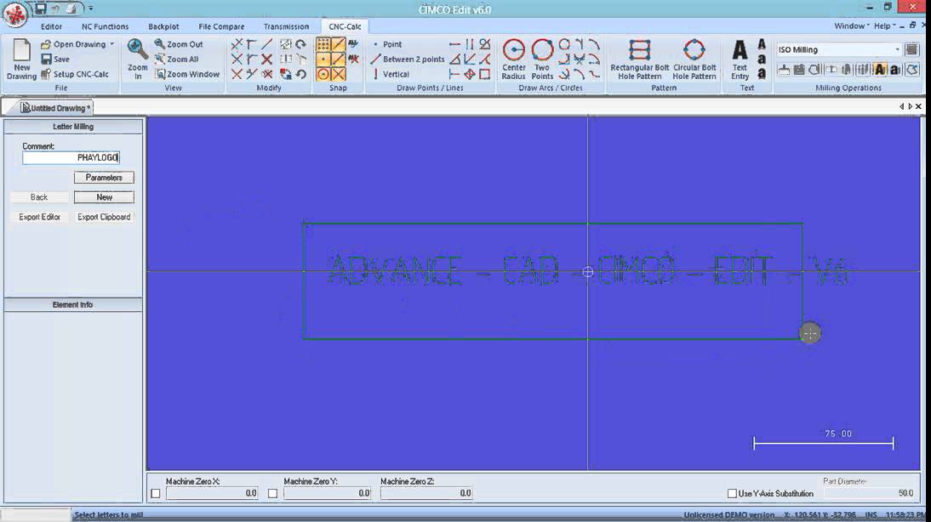Expand the quick access toolbar arrow
The image size is (931, 522).
coord(91,9)
